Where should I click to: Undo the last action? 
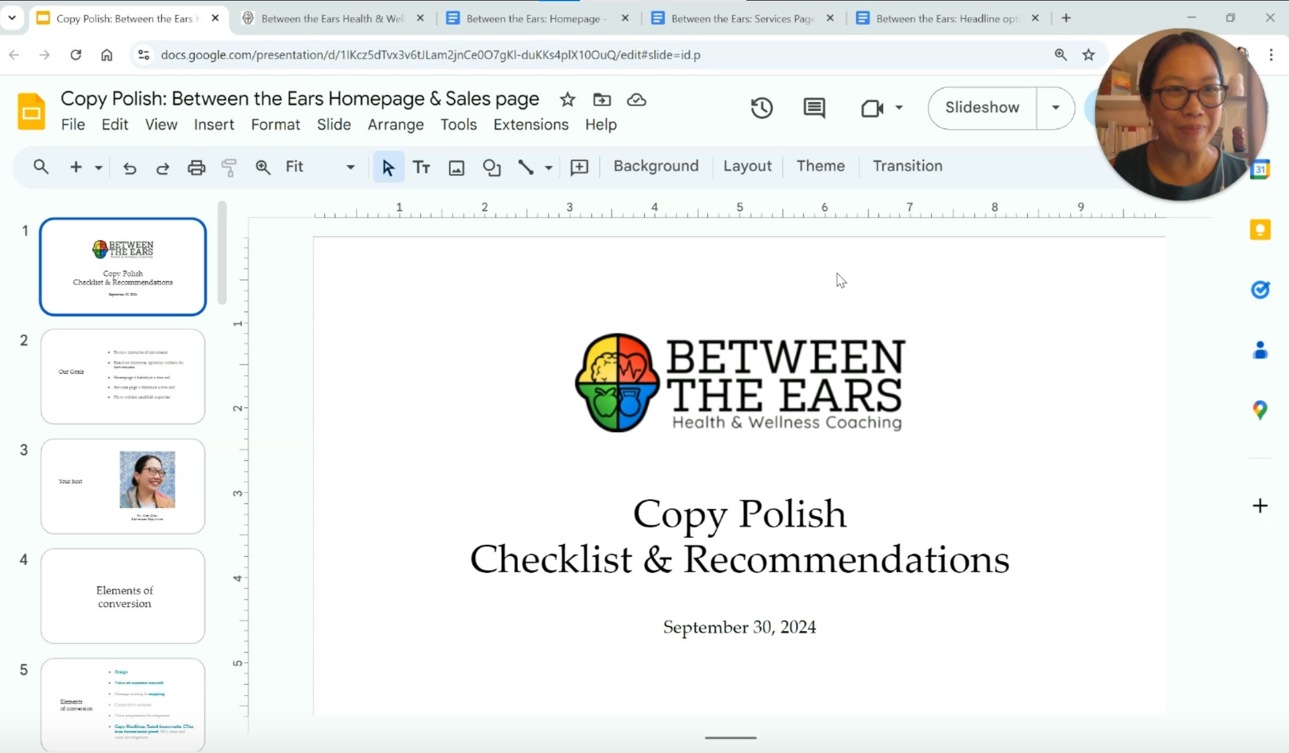[x=130, y=168]
